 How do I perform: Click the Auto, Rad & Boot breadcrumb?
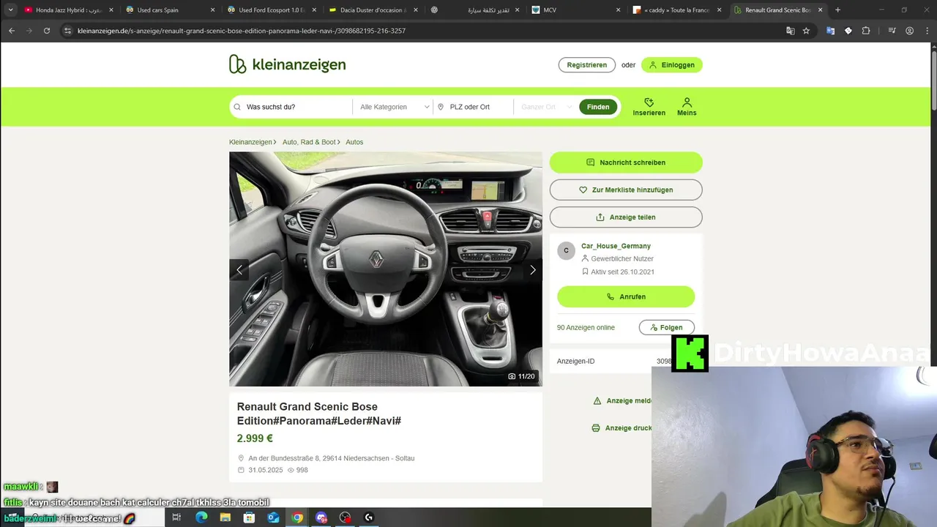[309, 142]
